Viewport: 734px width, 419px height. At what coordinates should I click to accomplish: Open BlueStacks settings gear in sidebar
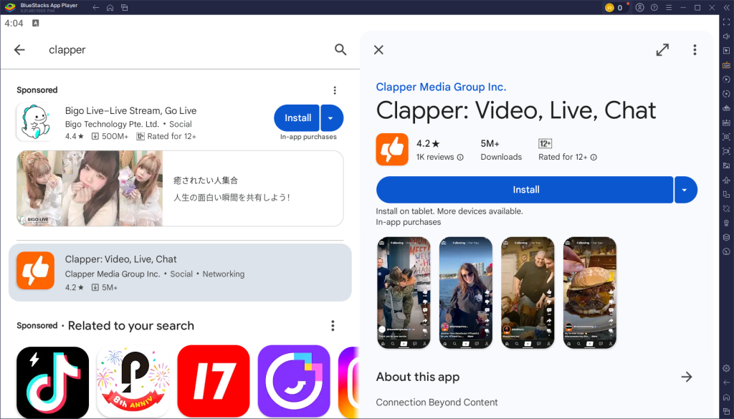tap(726, 368)
